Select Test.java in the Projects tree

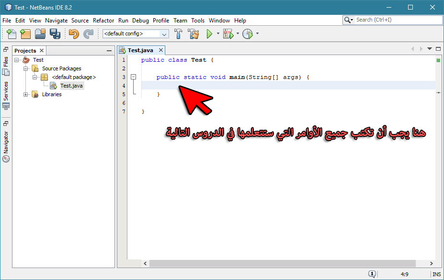71,86
